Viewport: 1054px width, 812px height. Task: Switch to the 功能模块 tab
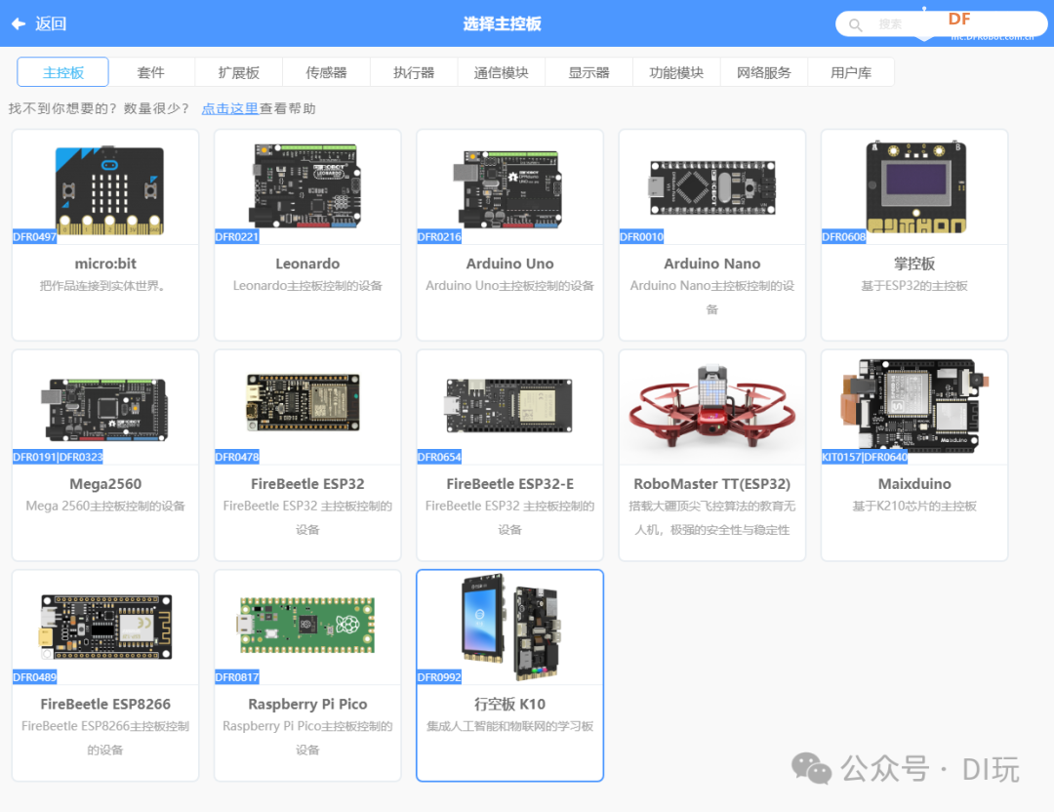coord(676,72)
